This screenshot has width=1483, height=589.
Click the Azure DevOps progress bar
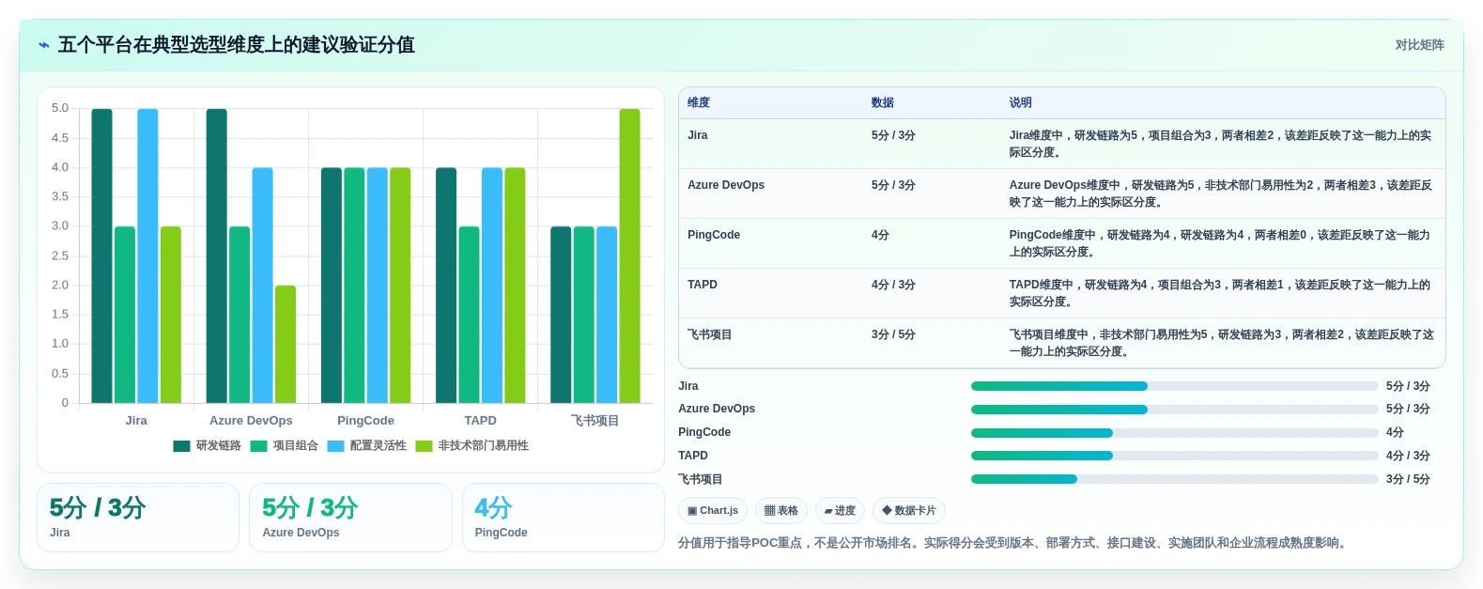[1174, 410]
